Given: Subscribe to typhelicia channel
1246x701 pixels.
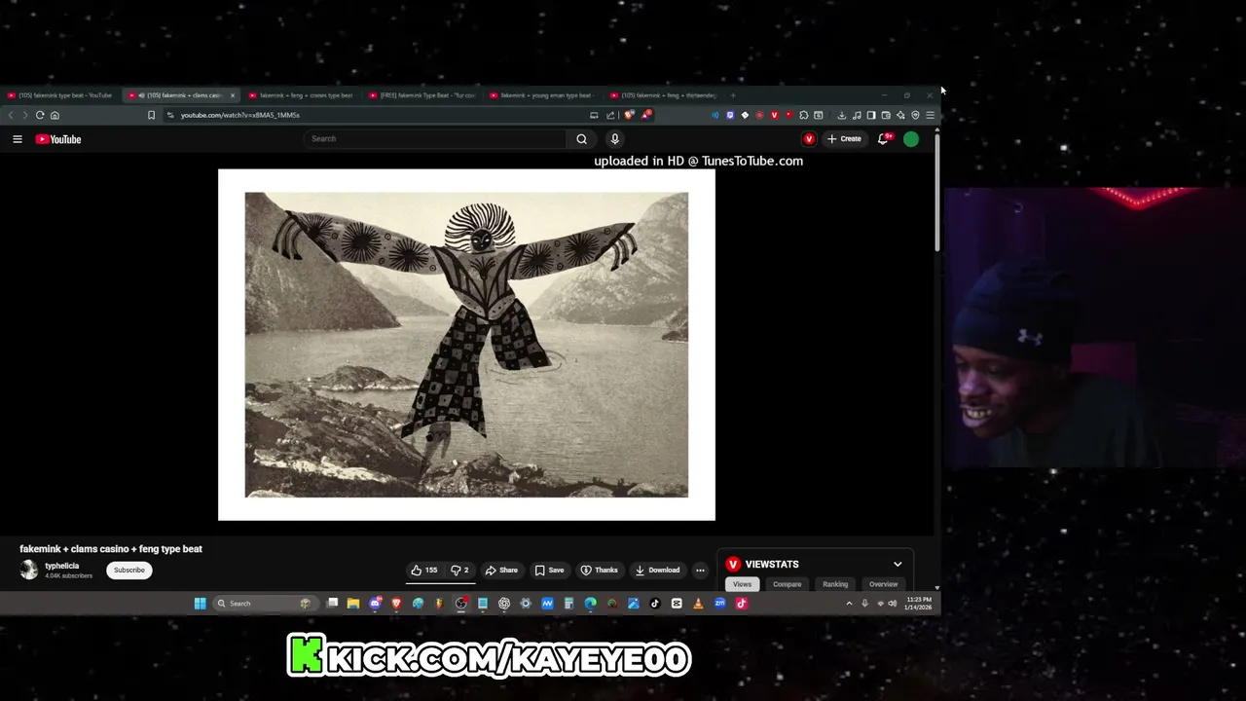Looking at the screenshot, I should click(128, 571).
